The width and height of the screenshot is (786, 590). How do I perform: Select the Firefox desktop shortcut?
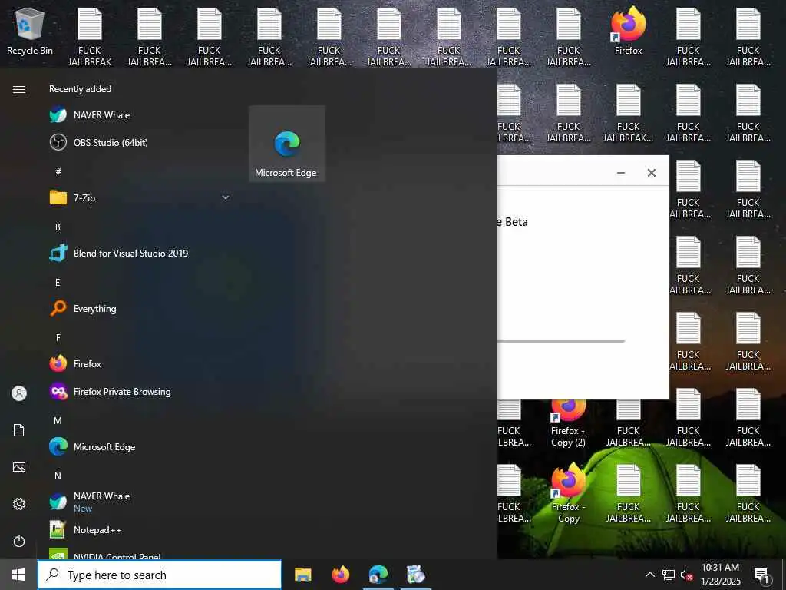(x=628, y=30)
